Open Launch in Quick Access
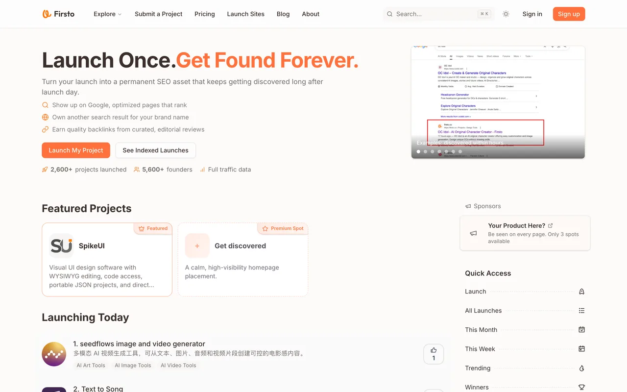Image resolution: width=627 pixels, height=392 pixels. (x=476, y=292)
